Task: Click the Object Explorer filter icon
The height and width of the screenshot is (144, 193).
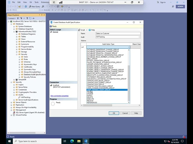Action: [x=27, y=18]
